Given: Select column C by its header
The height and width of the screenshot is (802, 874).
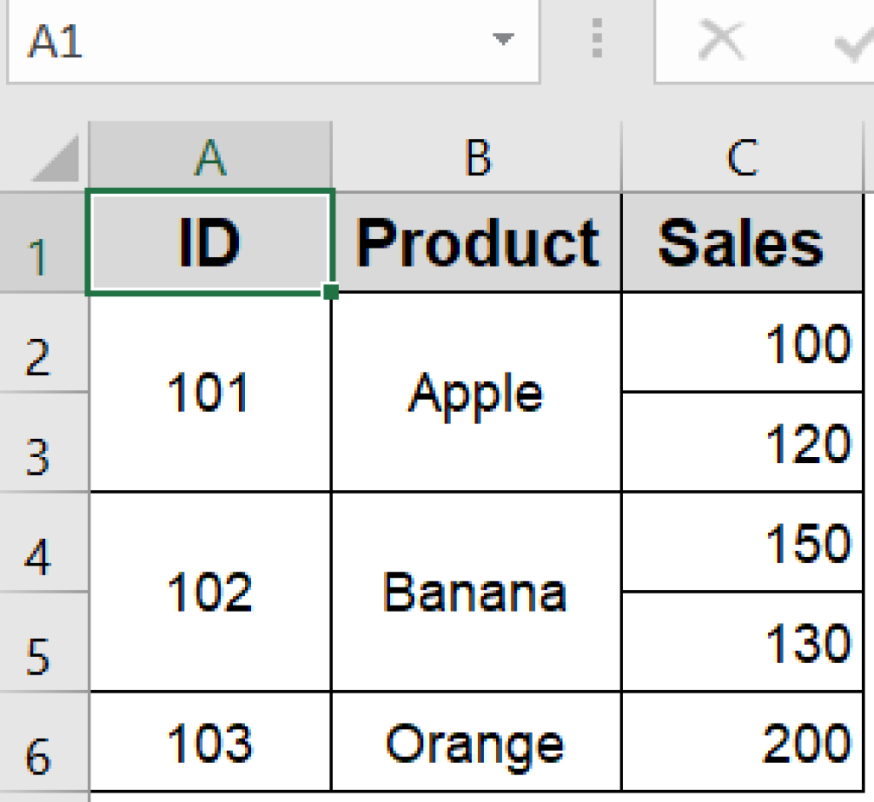Looking at the screenshot, I should click(741, 155).
